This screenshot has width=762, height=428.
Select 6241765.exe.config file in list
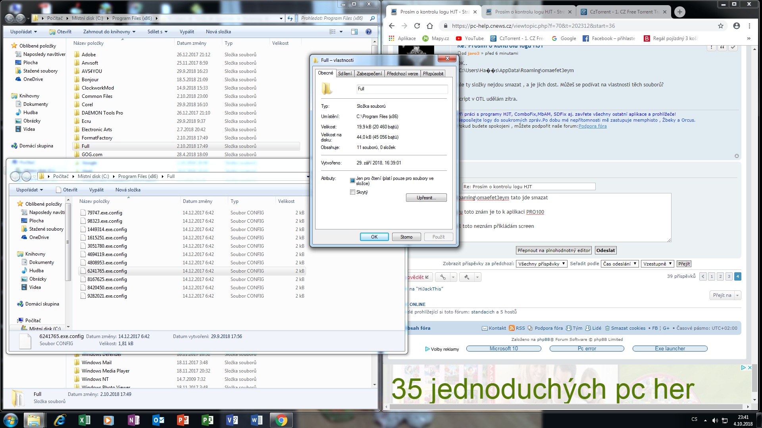107,271
